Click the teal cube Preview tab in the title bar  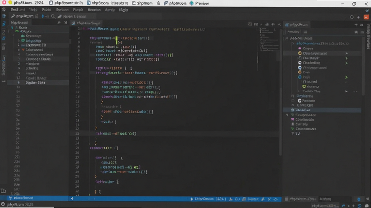(x=199, y=3)
